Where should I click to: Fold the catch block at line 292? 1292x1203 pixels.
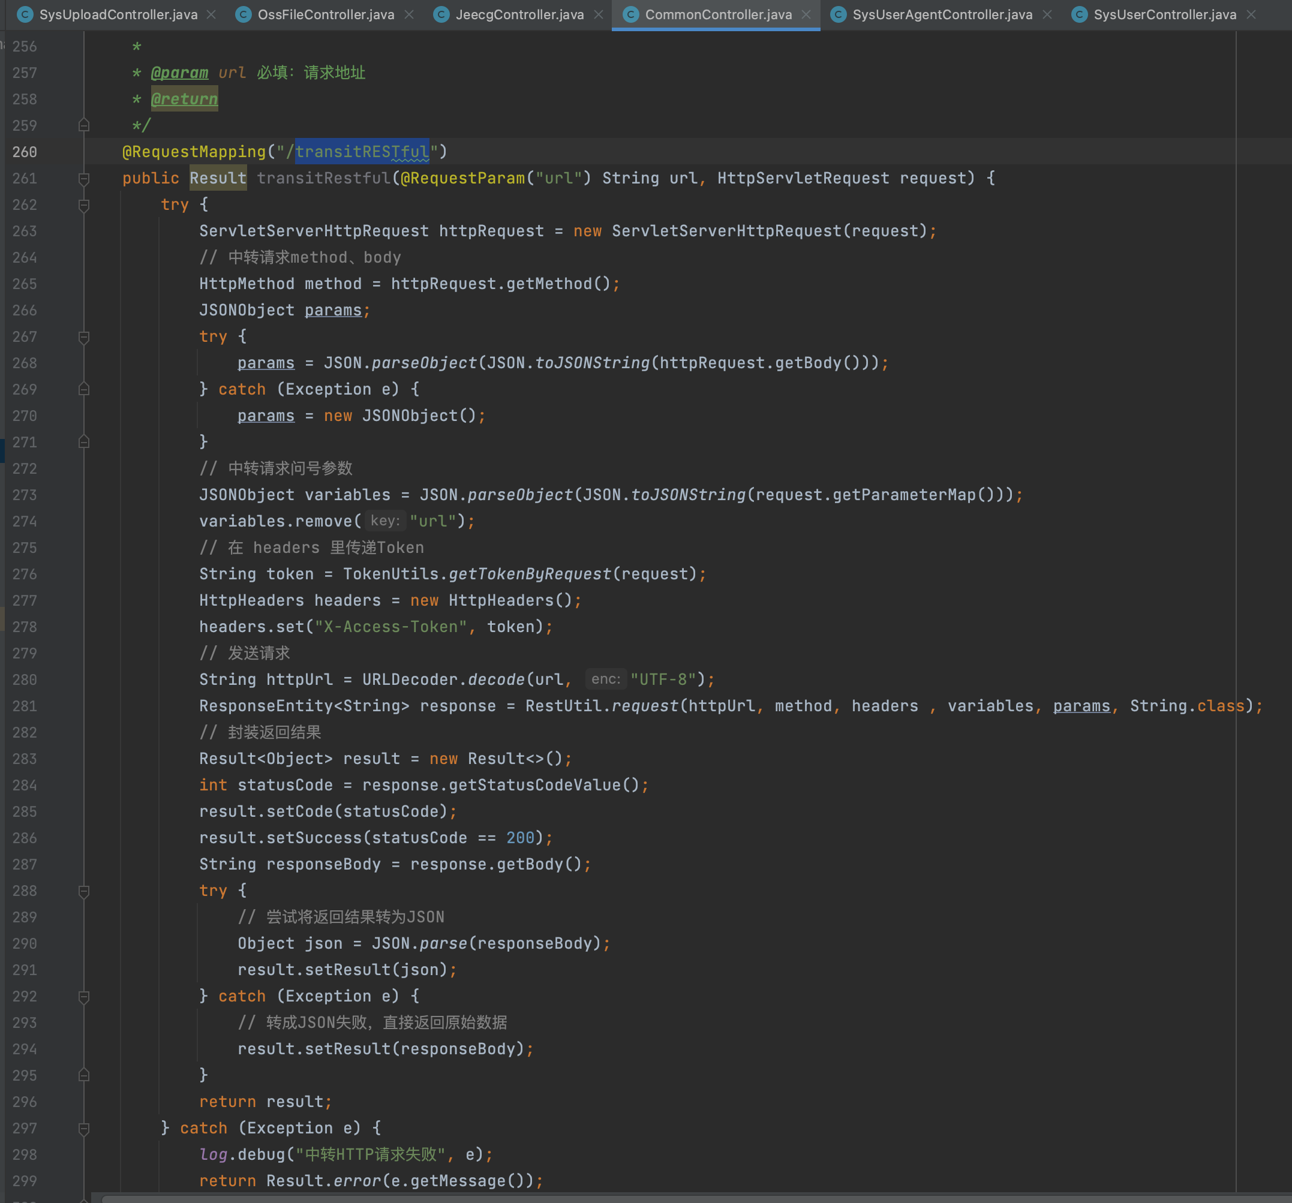[x=84, y=997]
